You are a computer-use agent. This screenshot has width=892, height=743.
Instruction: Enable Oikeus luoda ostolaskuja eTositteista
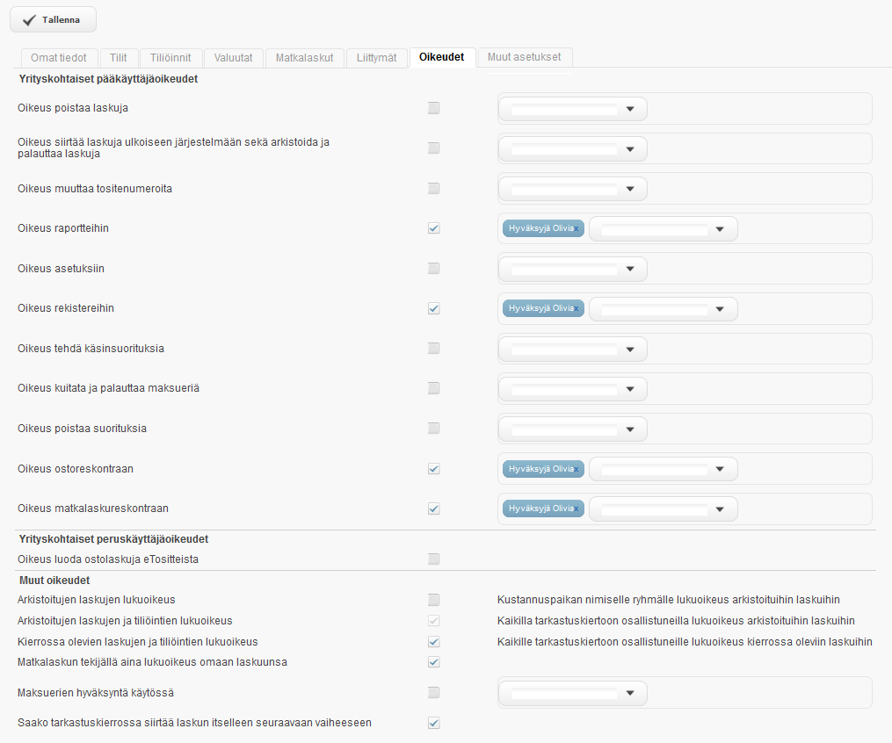pyautogui.click(x=433, y=559)
